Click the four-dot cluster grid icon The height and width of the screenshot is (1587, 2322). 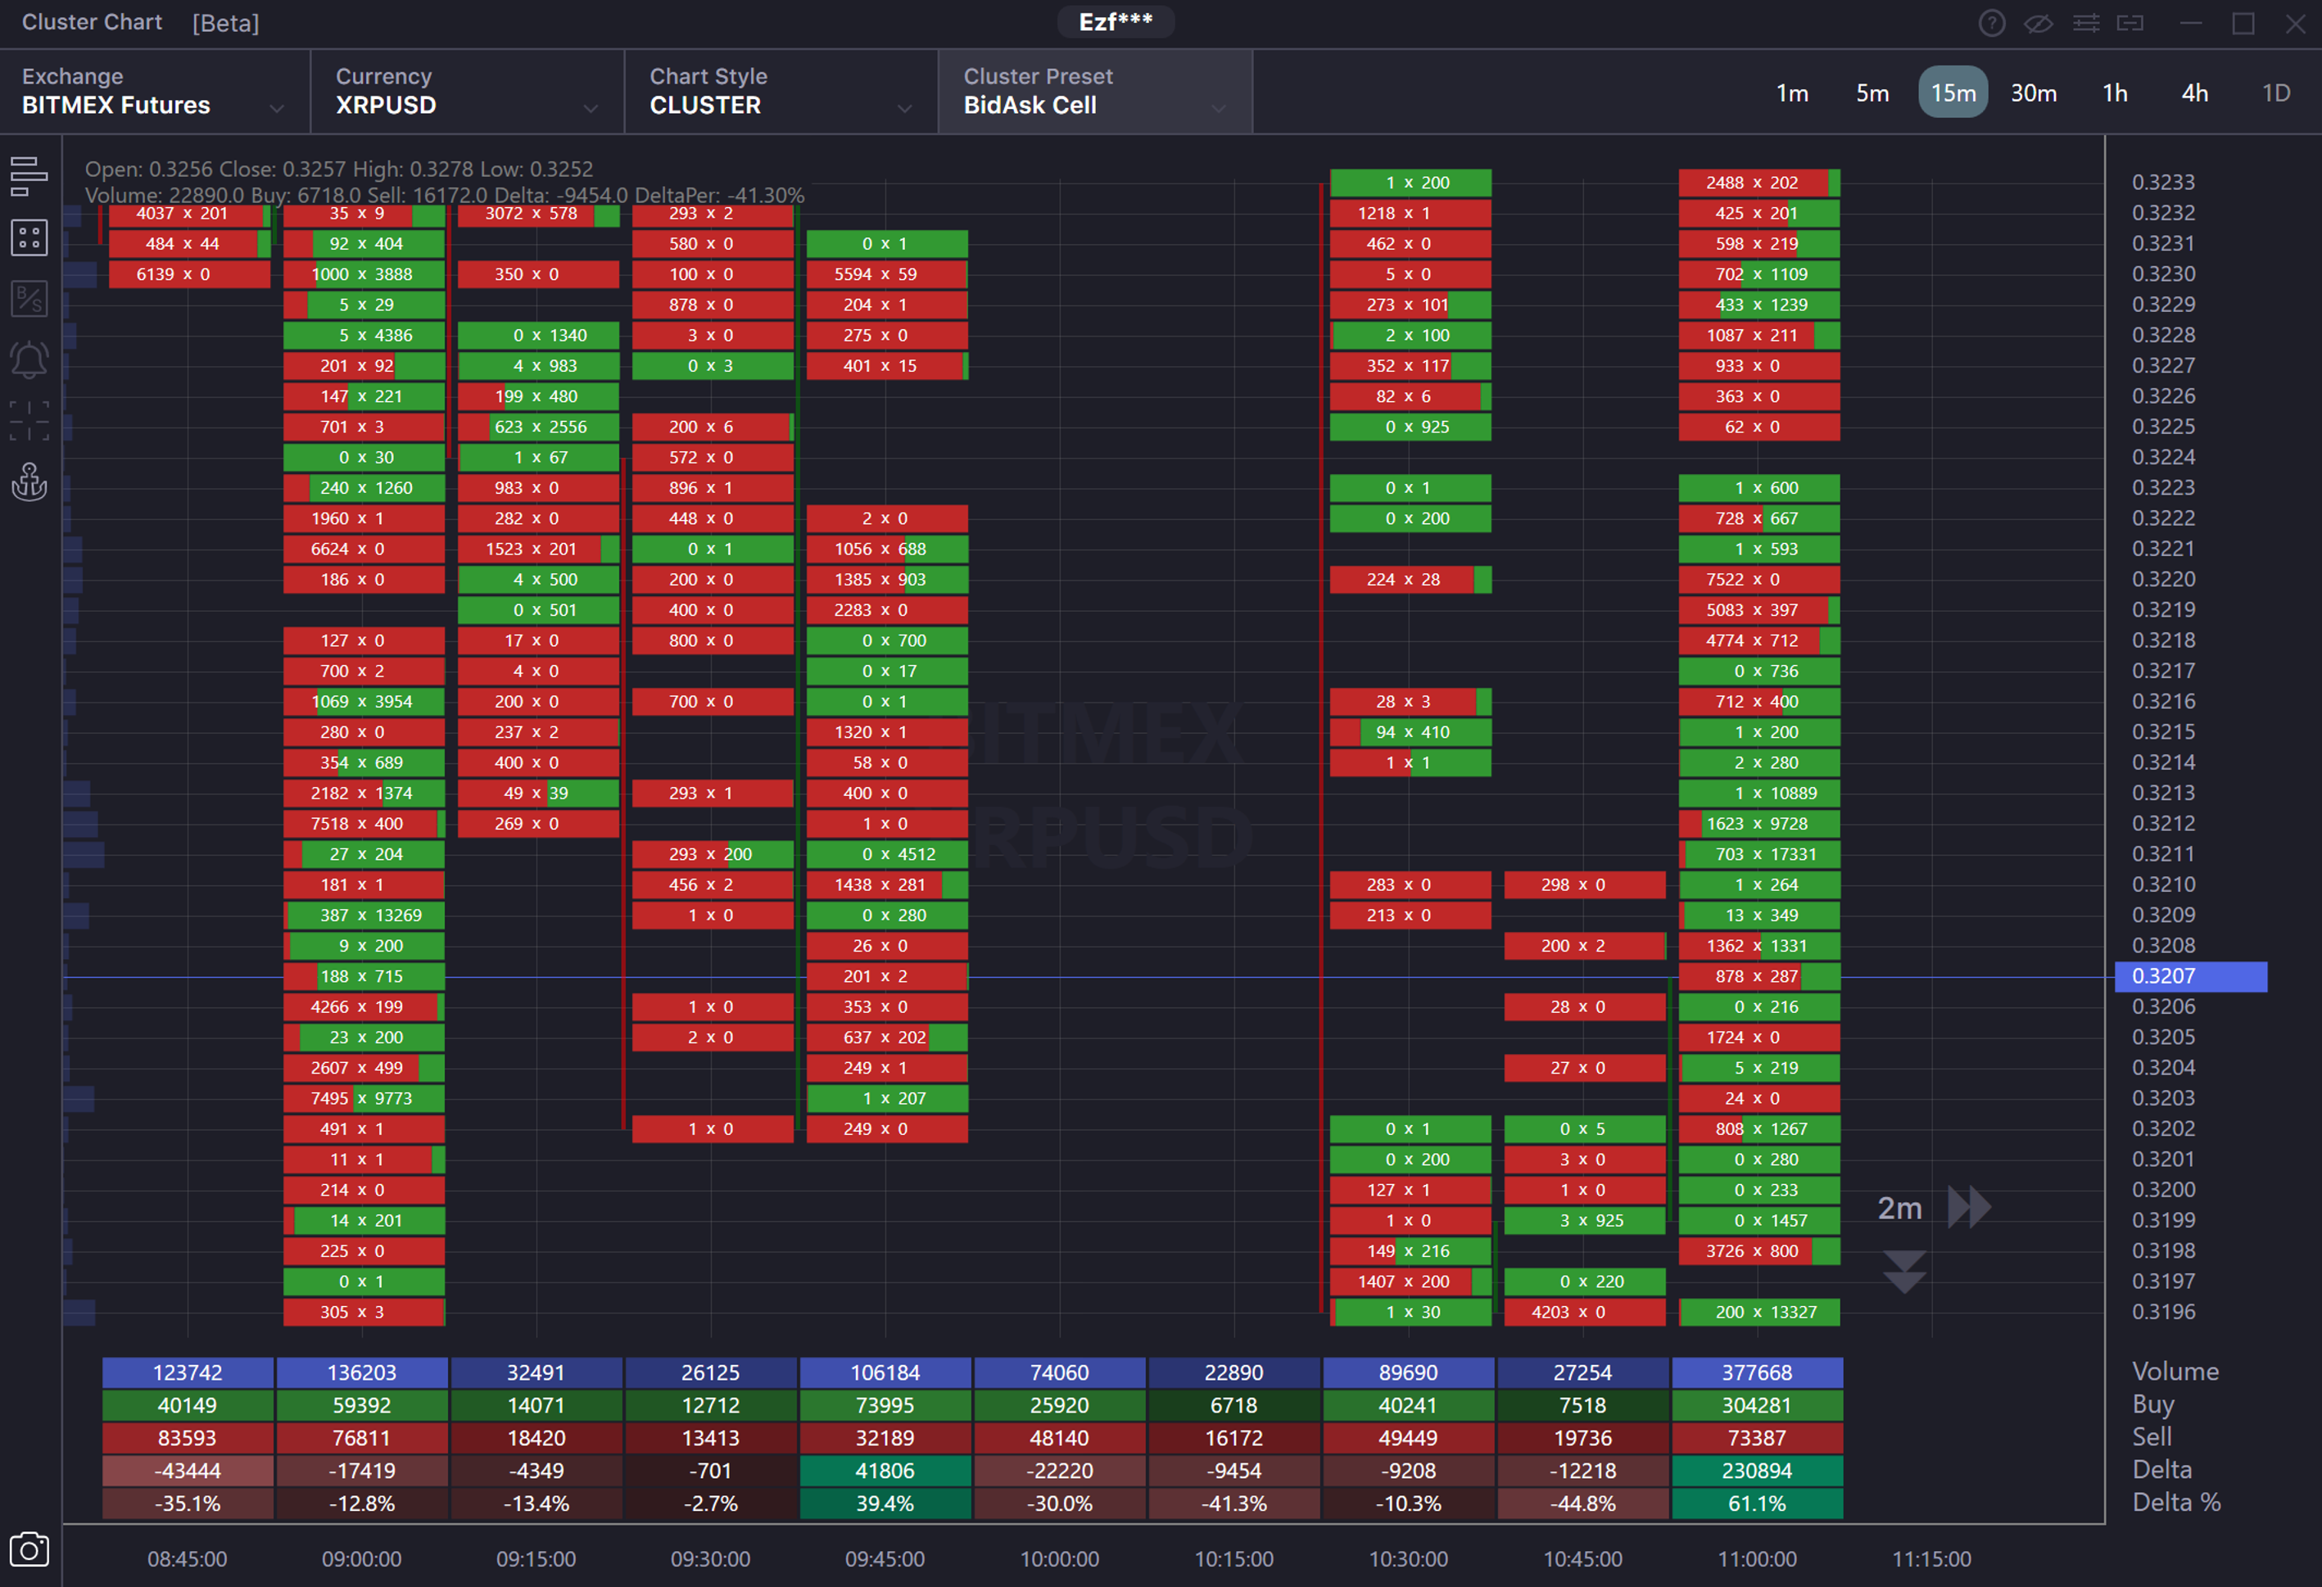pos(29,237)
